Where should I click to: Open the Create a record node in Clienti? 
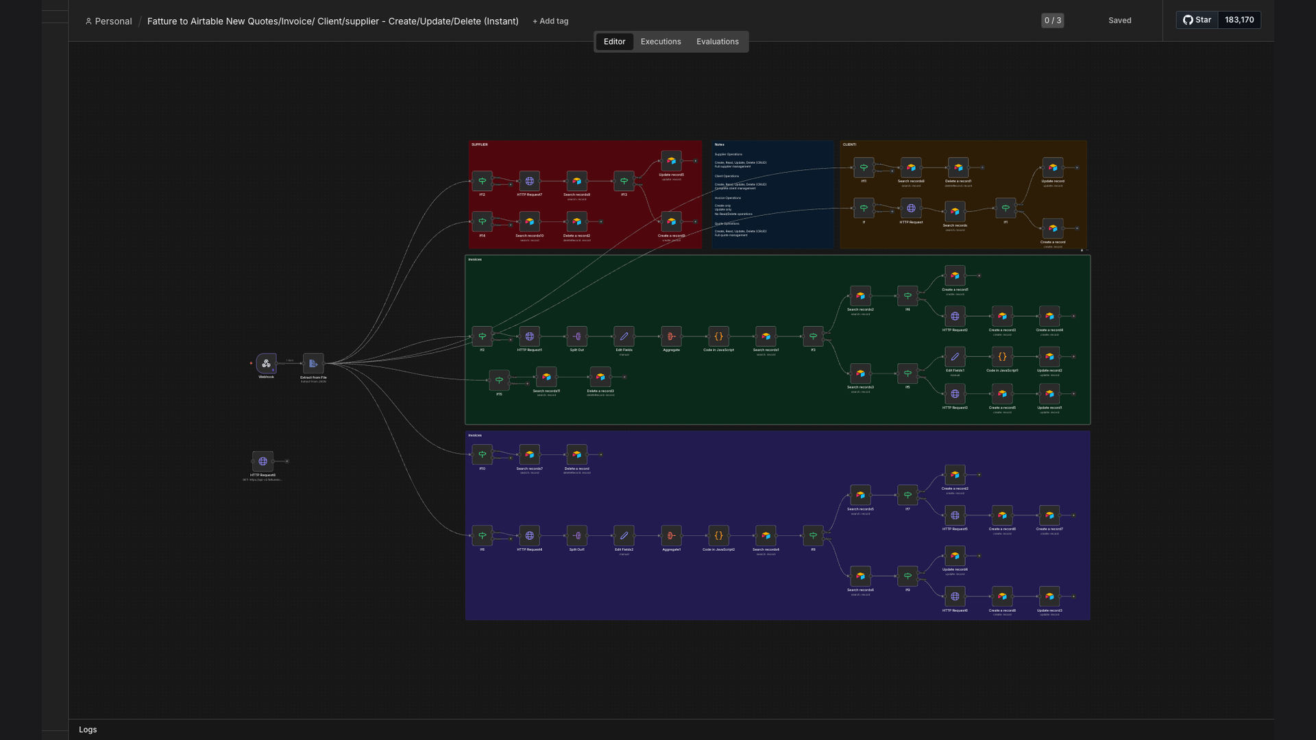(x=1053, y=228)
